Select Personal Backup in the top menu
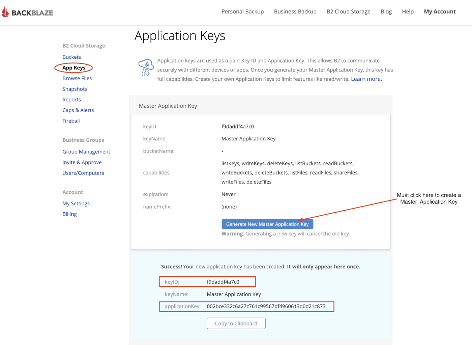 pyautogui.click(x=242, y=11)
